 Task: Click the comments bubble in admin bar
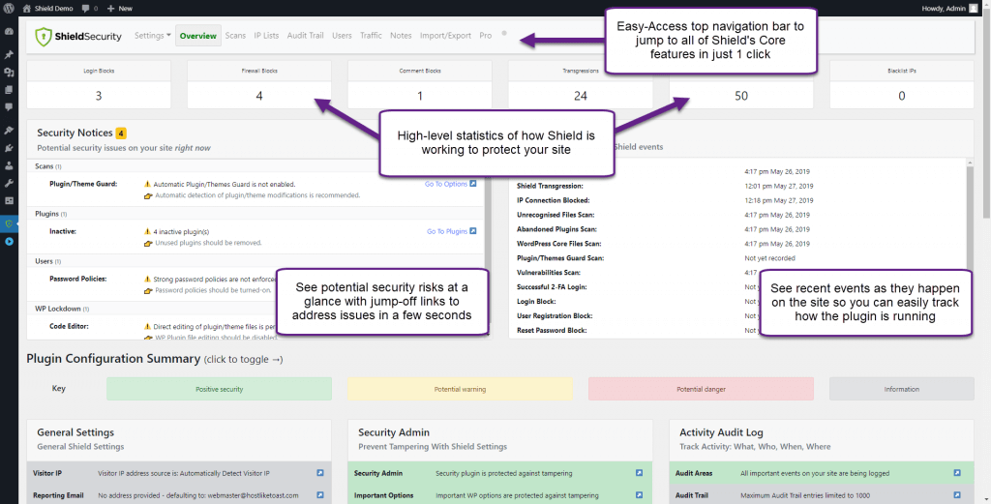[87, 7]
